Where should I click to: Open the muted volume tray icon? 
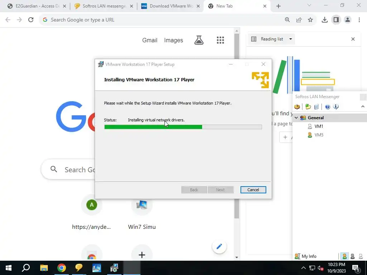pos(321,268)
